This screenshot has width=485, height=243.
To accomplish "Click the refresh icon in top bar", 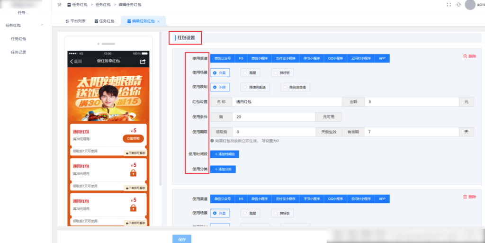I will click(458, 4).
